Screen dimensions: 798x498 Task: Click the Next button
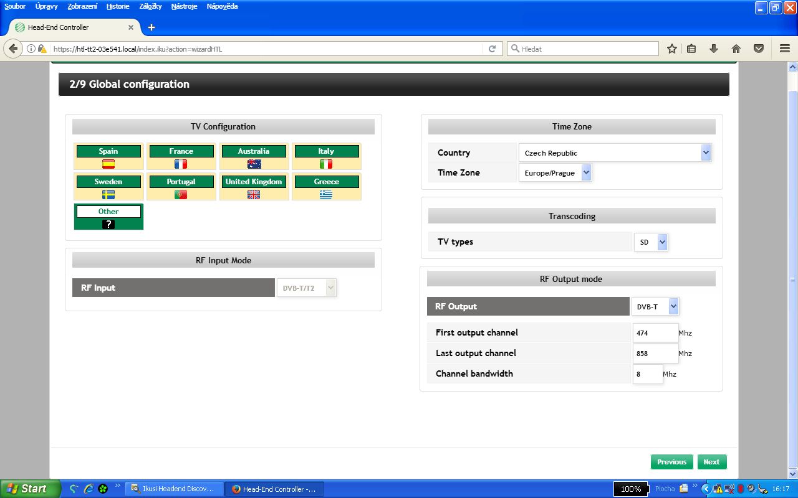[x=711, y=462]
